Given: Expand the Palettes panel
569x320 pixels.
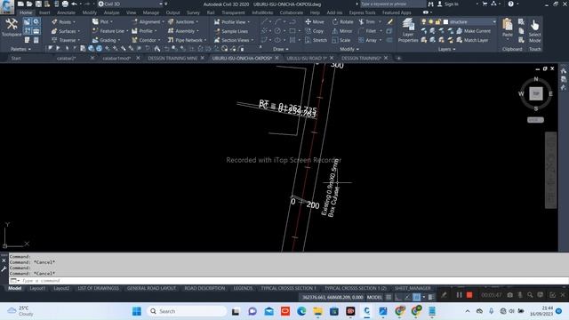Looking at the screenshot, I should pyautogui.click(x=20, y=49).
